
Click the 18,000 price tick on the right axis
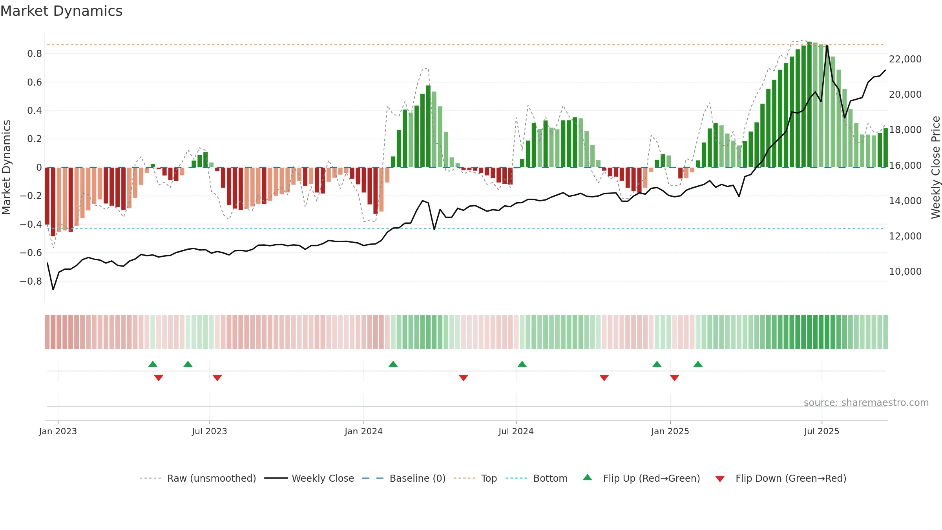(905, 130)
